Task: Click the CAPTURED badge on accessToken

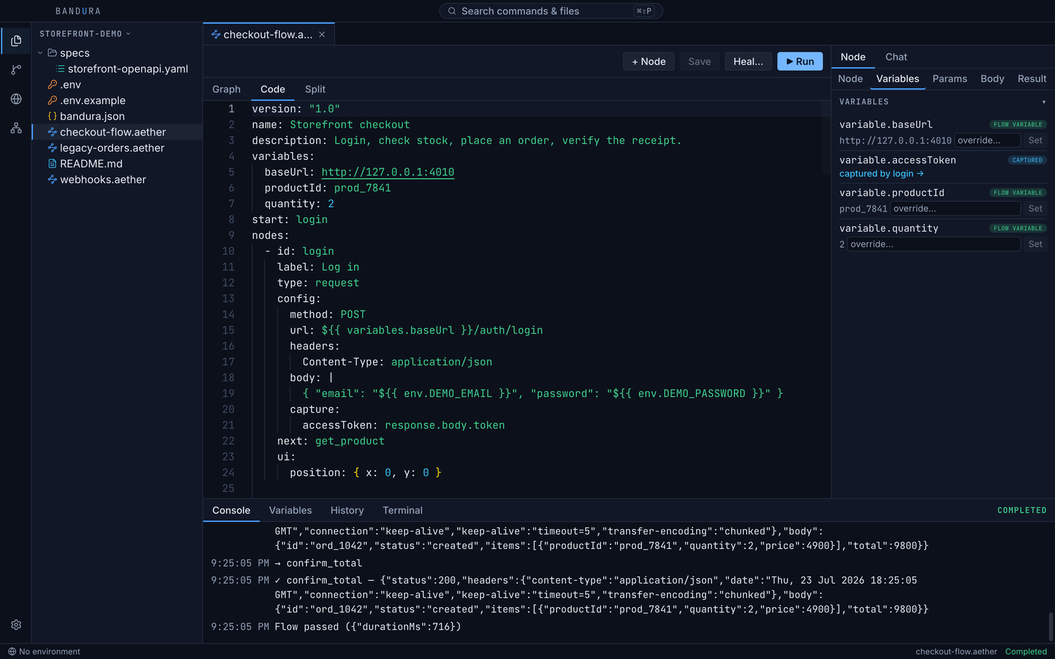Action: coord(1027,160)
